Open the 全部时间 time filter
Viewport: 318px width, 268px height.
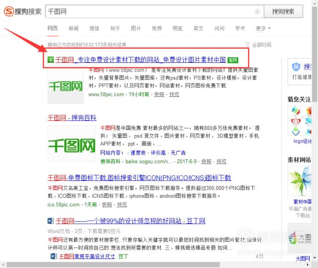point(258,45)
